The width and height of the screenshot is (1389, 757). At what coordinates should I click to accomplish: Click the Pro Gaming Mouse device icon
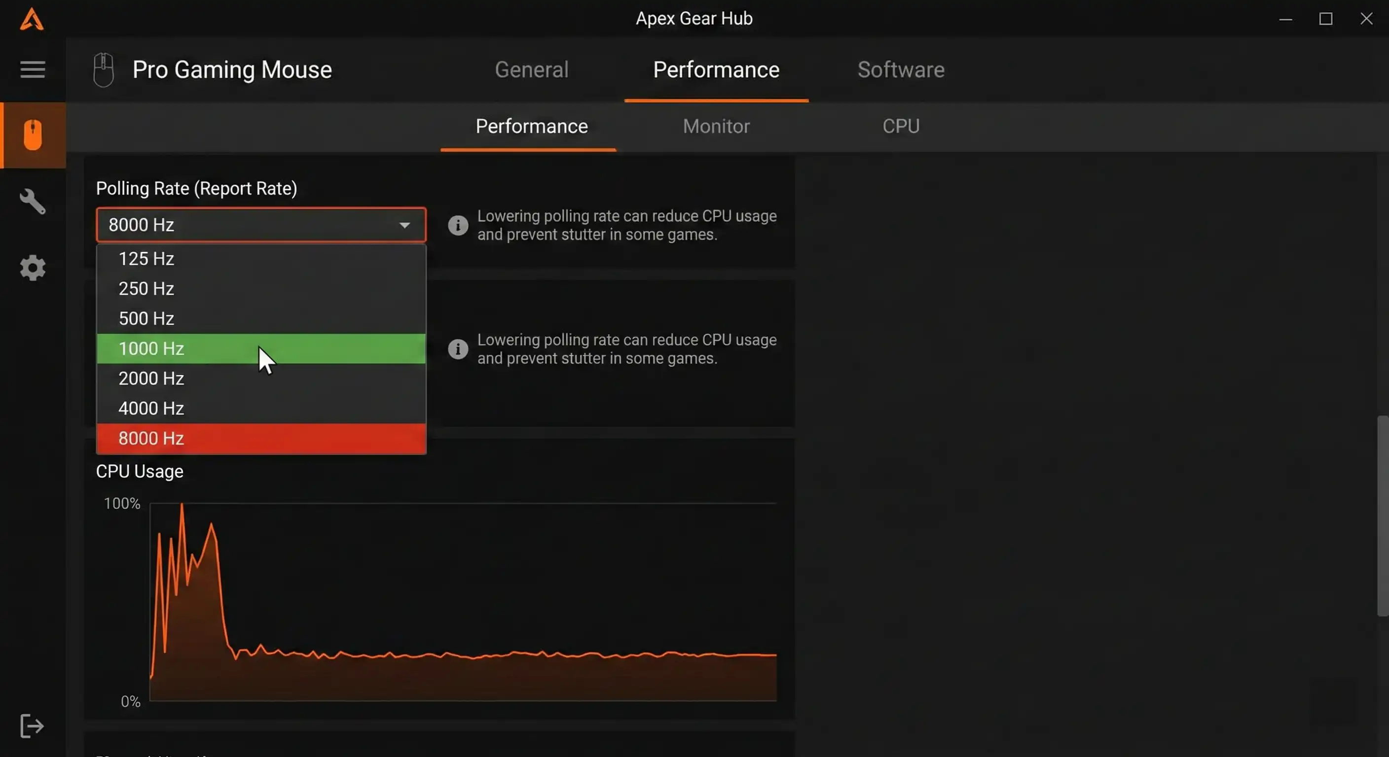[x=103, y=69]
